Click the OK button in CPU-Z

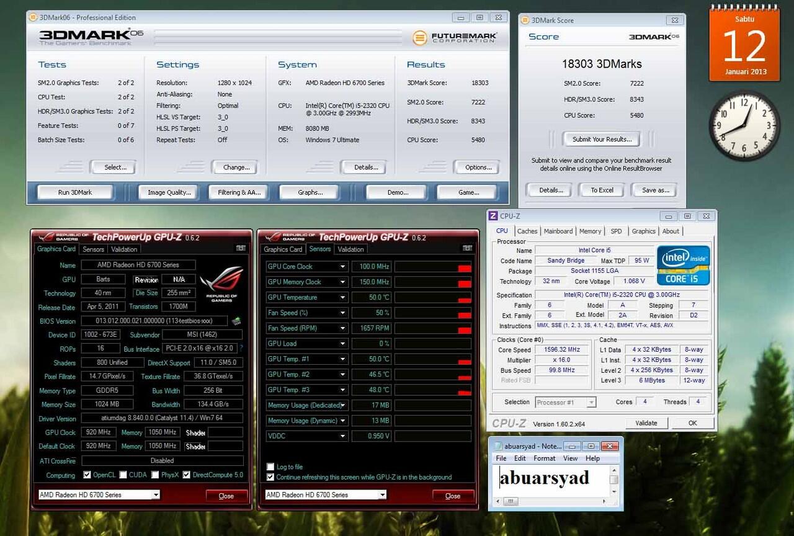[x=692, y=423]
